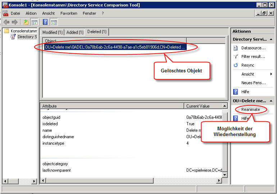Select the Deleted (1) tab
Image resolution: width=277 pixels, height=194 pixels.
click(x=97, y=32)
